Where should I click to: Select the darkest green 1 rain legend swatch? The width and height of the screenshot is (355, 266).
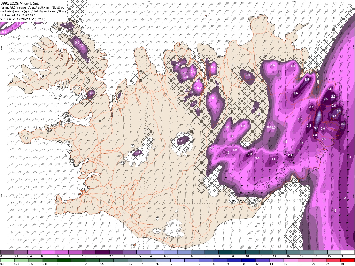64,260
